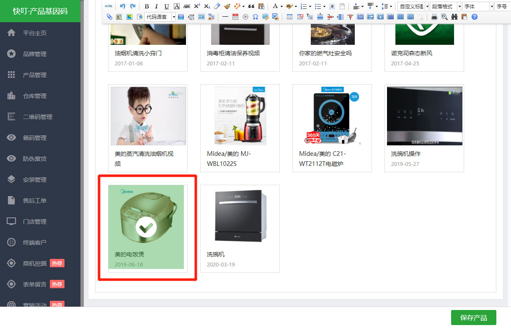
Task: Select 油烟机清洗小窍门 card
Action: (x=148, y=47)
